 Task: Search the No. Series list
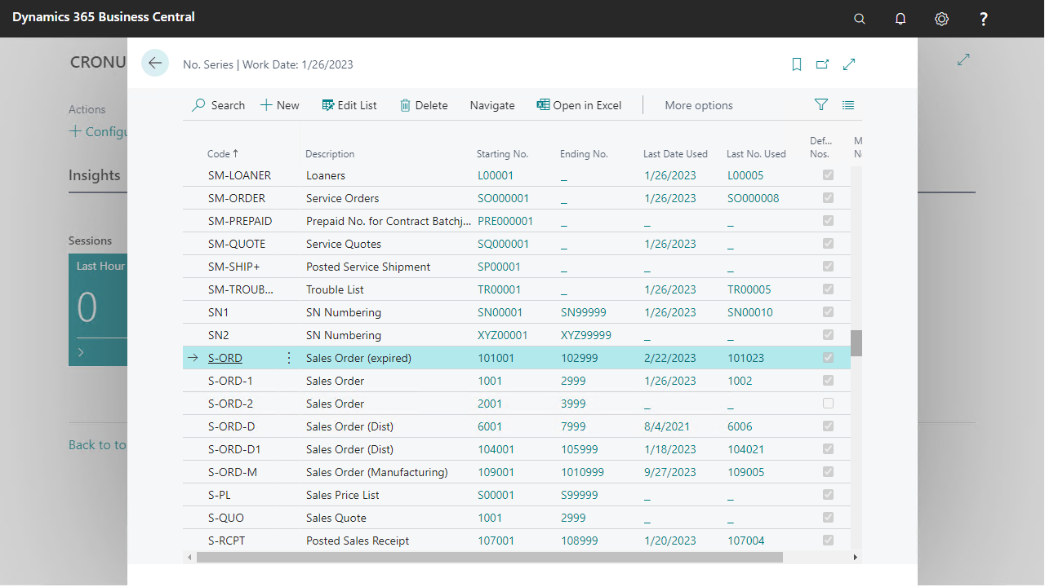click(x=218, y=105)
